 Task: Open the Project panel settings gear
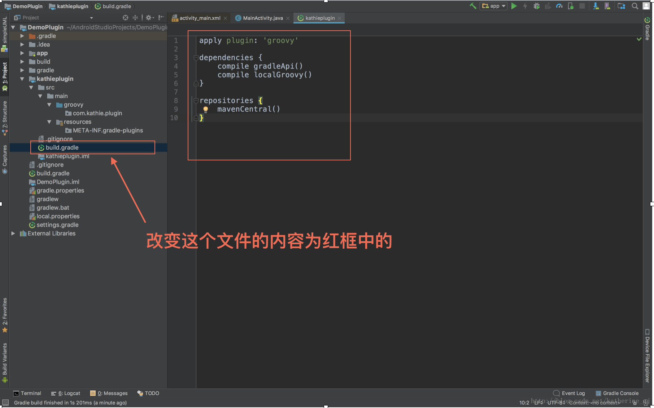coord(149,18)
